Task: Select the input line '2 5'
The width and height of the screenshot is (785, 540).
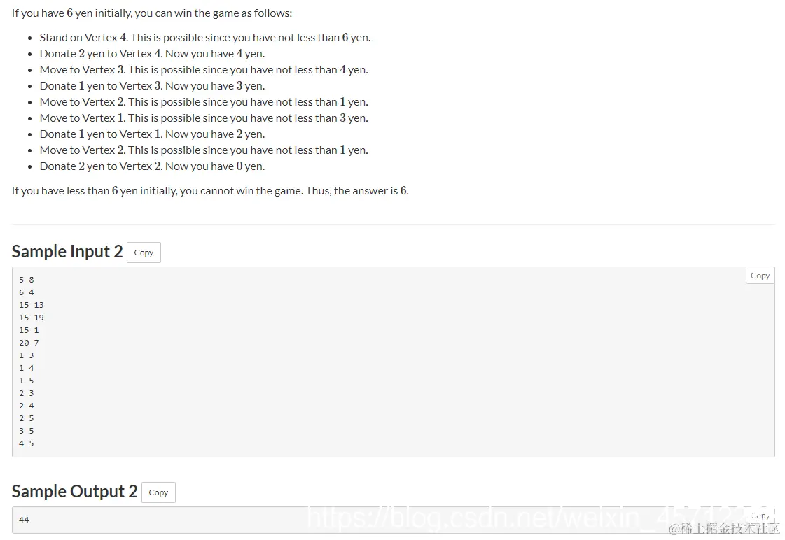Action: click(27, 418)
